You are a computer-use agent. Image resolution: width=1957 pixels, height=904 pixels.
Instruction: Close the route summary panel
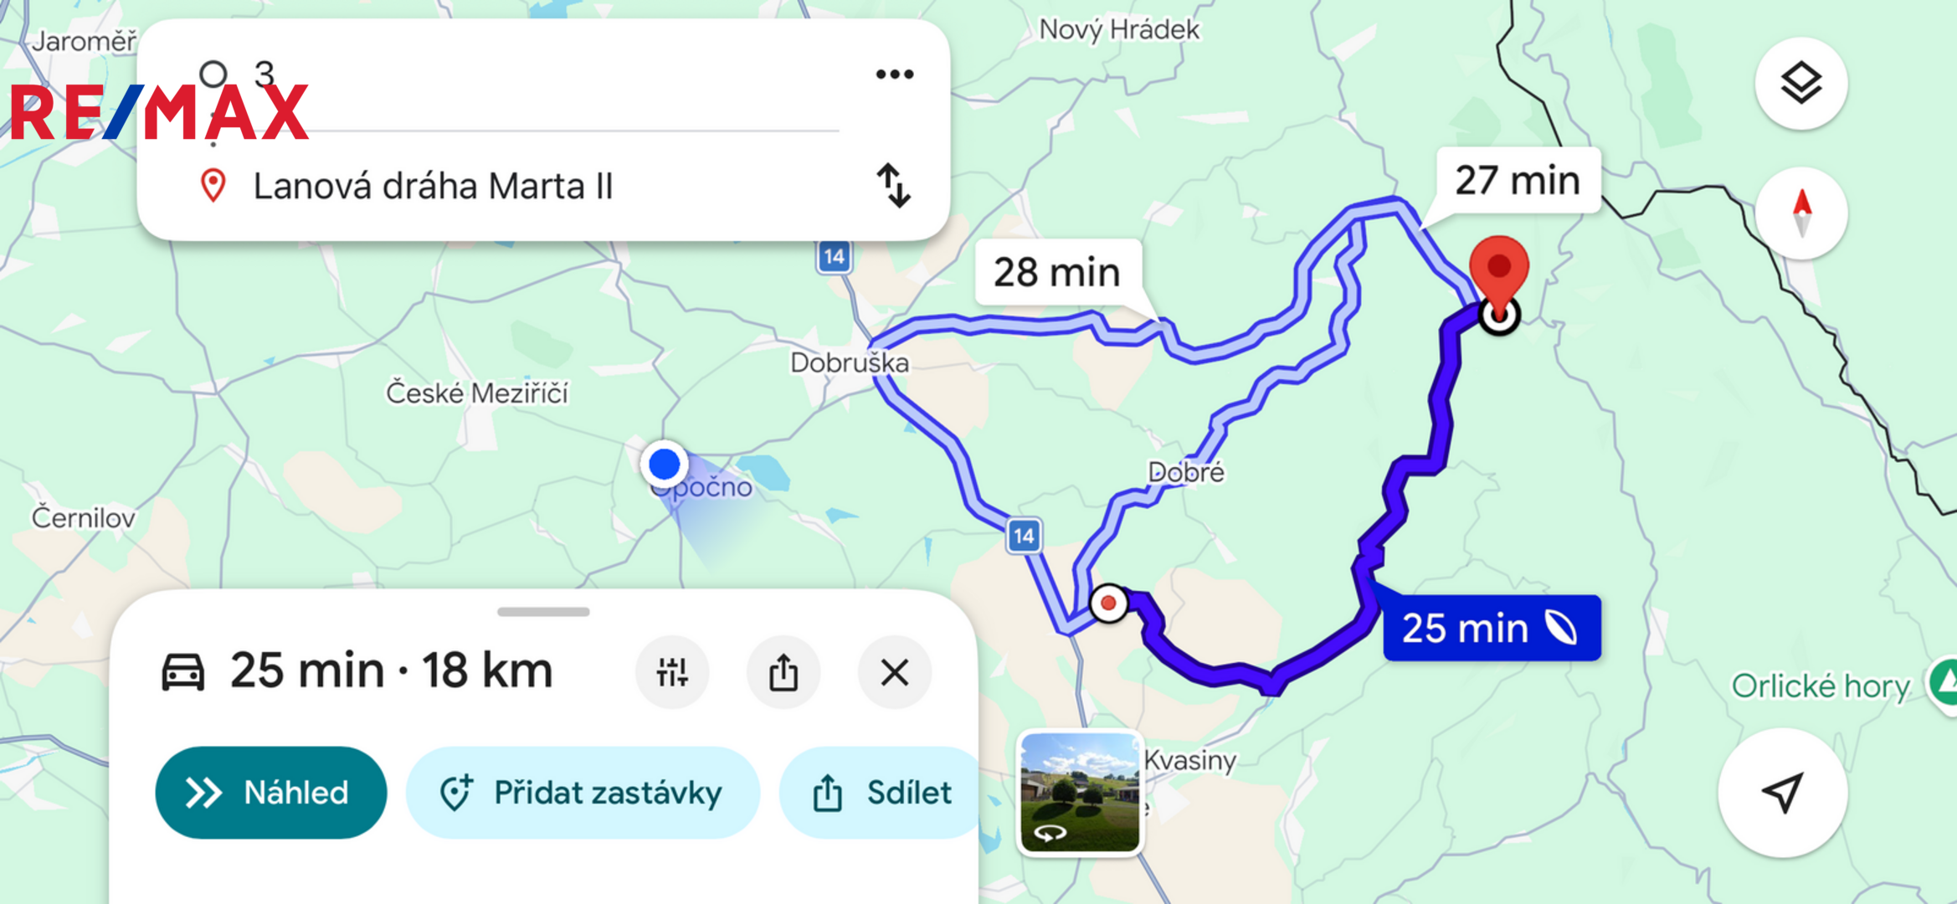(x=895, y=672)
